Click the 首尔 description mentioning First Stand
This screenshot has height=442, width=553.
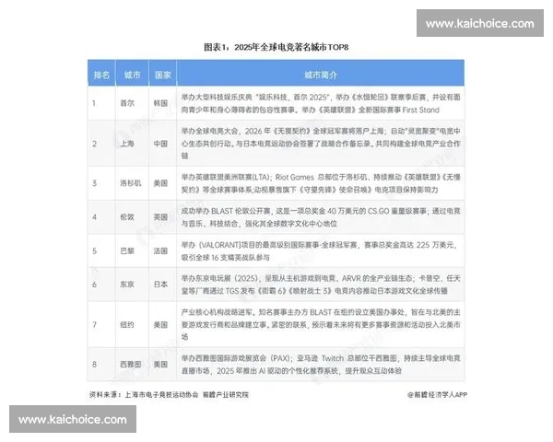pos(321,104)
